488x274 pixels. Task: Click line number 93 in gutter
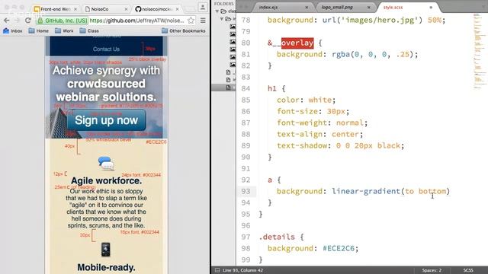(246, 191)
